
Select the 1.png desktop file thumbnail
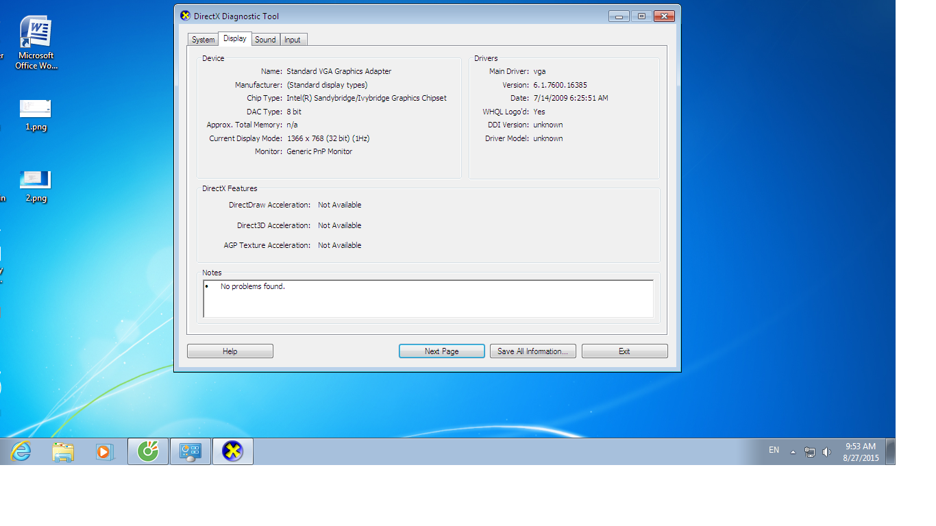[36, 109]
